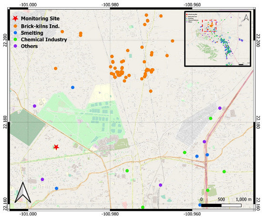Click the blue Smelting legend marker
This screenshot has width=262, height=218.
(x=15, y=33)
